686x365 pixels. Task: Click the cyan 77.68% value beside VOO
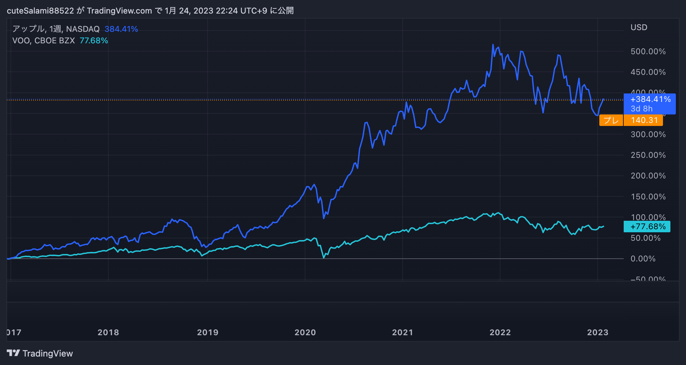(x=94, y=40)
